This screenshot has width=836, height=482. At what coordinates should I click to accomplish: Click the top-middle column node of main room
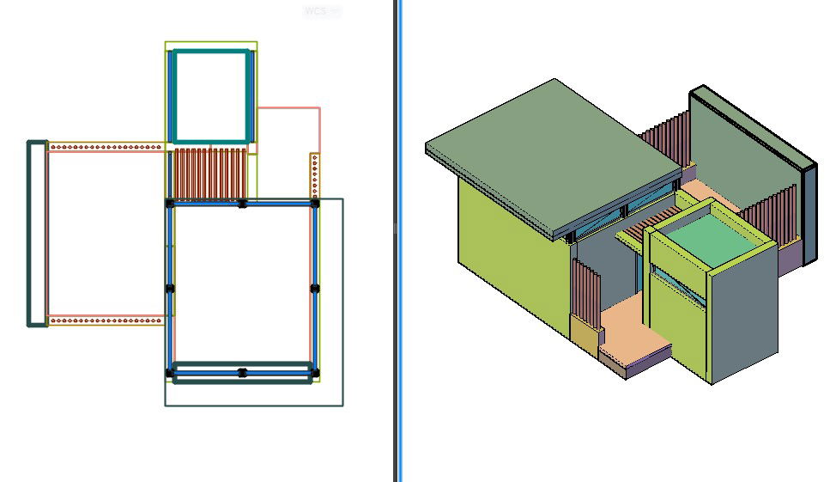point(242,204)
